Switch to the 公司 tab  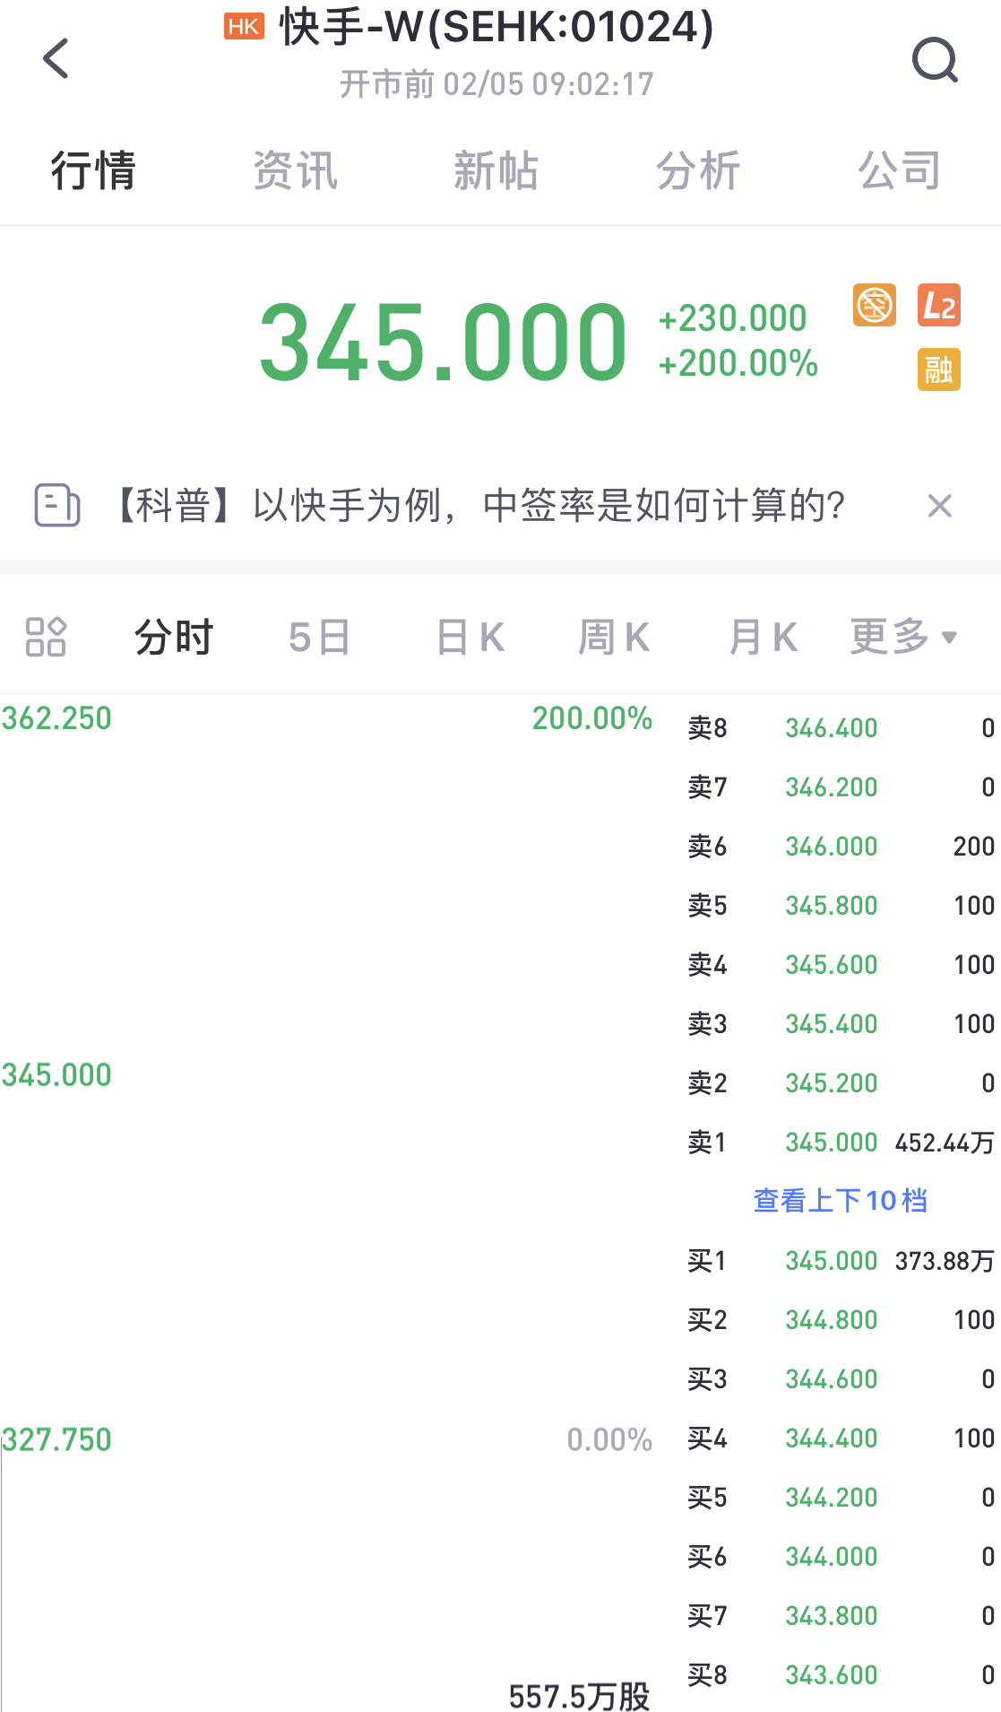(x=900, y=170)
